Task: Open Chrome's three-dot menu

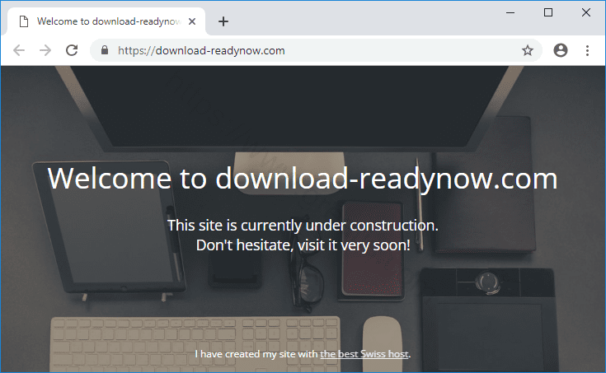Action: [x=587, y=50]
